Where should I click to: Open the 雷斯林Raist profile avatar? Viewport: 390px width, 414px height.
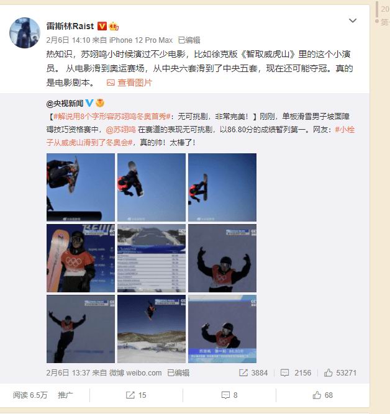[25, 33]
